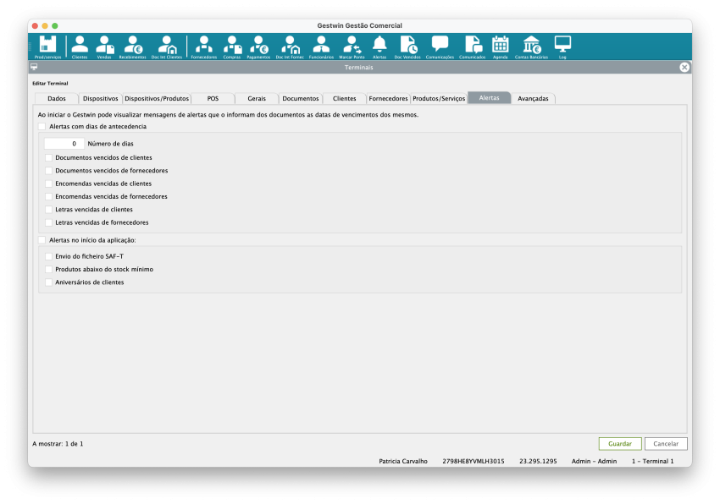Open the Recebimentos icon in the toolbar
Image resolution: width=720 pixels, height=504 pixels.
132,46
